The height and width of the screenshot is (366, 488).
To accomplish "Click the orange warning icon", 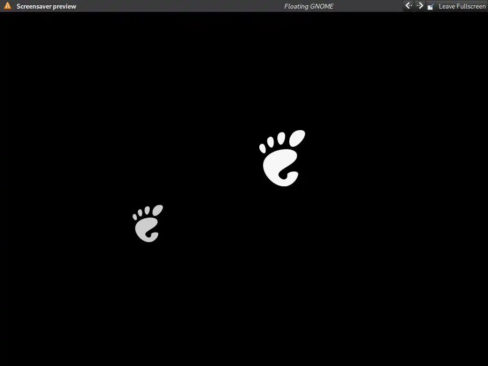I will [x=8, y=6].
